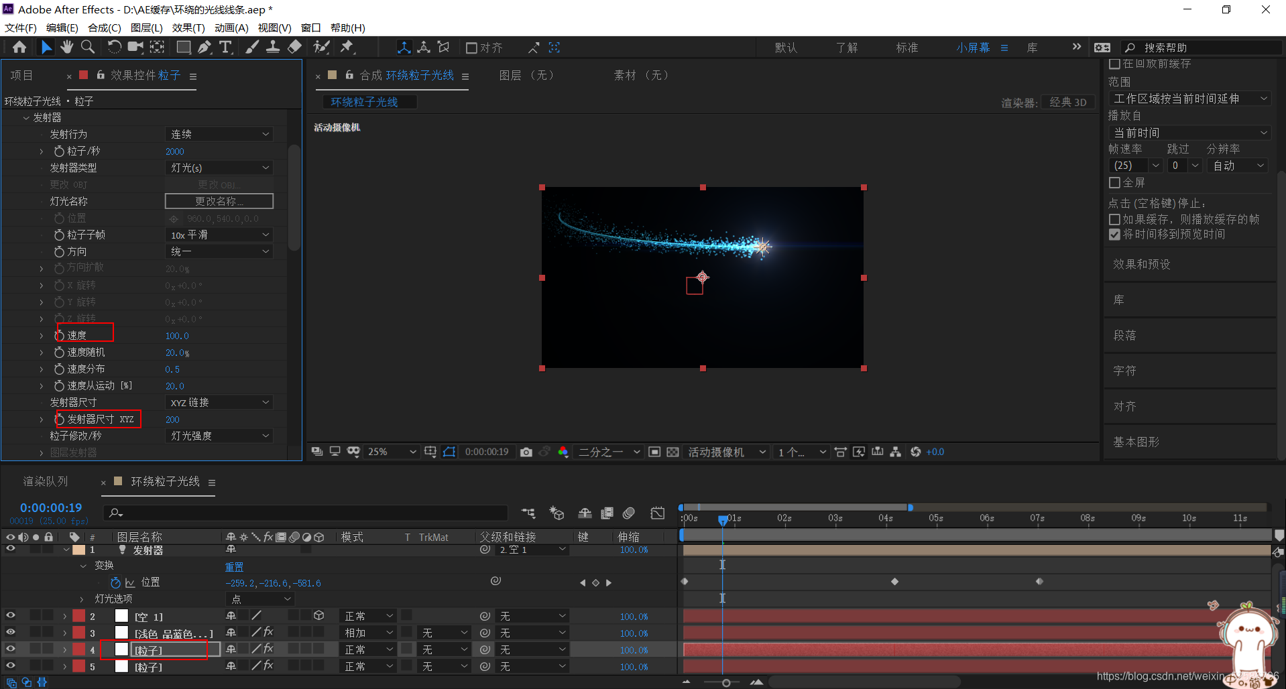
Task: Click the show channel color icon
Action: [x=563, y=452]
